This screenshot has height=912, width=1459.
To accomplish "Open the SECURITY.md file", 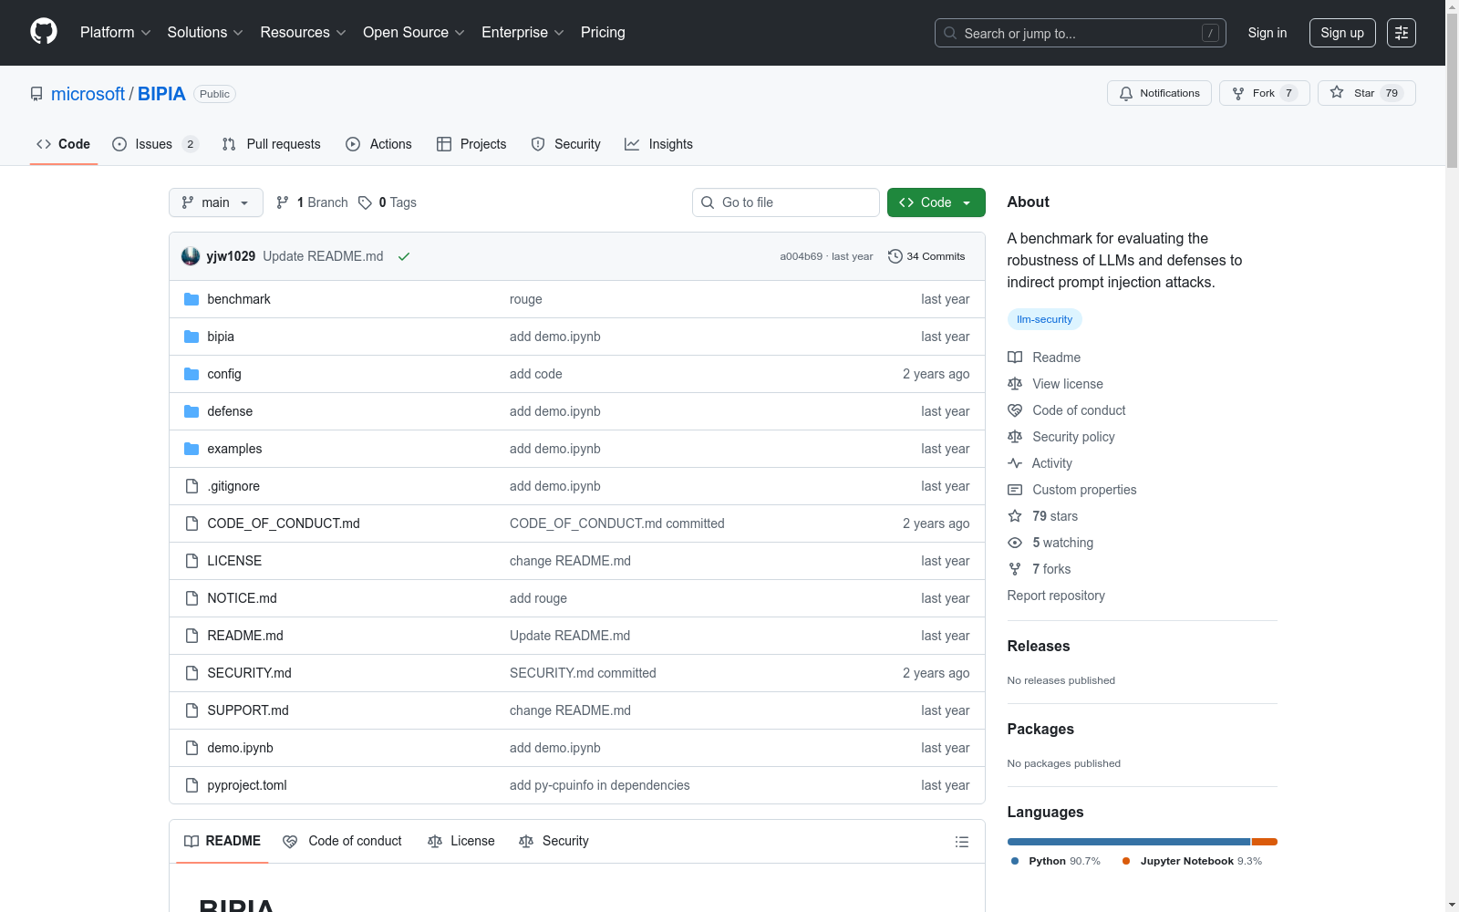I will (x=249, y=673).
